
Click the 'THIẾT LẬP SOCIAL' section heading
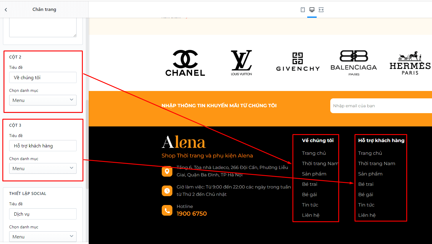(x=27, y=193)
